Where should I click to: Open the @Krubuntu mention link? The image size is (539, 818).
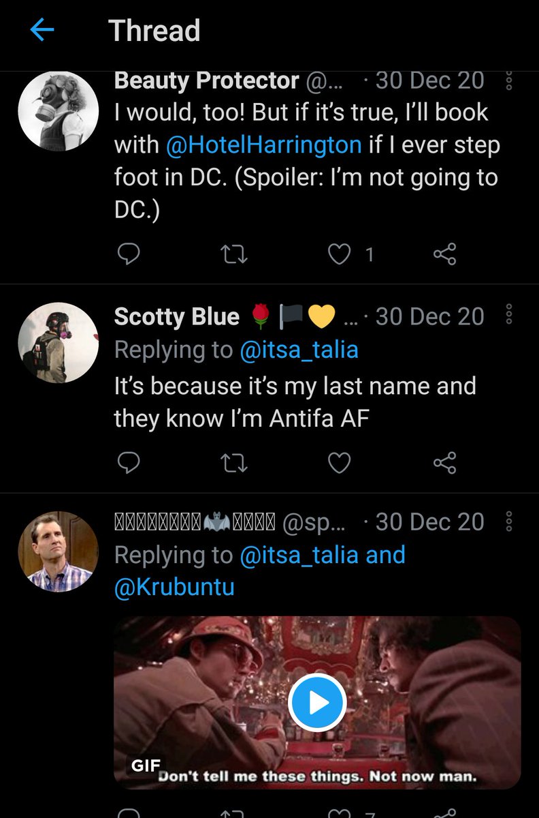(x=175, y=588)
